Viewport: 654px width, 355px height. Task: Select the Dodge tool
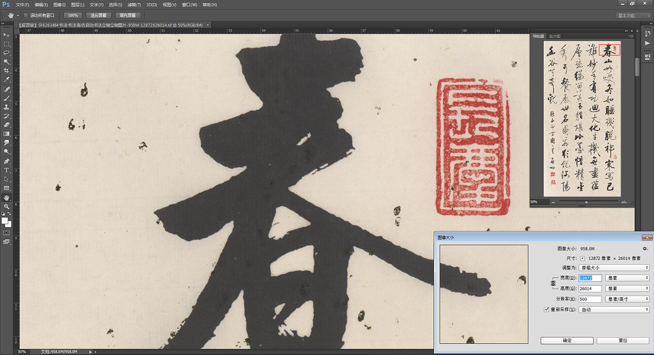point(7,152)
